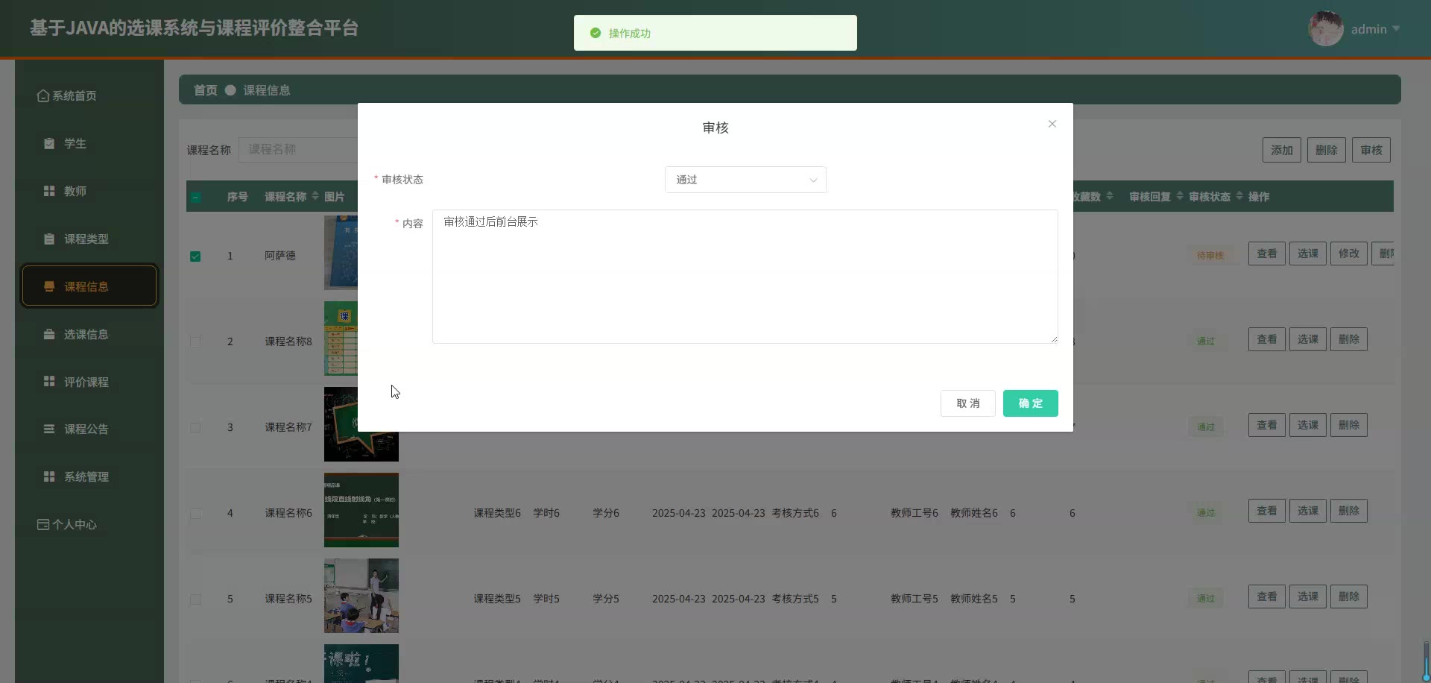Image resolution: width=1431 pixels, height=683 pixels.
Task: Click 删除 for the 课程名称5 row
Action: coord(1349,597)
